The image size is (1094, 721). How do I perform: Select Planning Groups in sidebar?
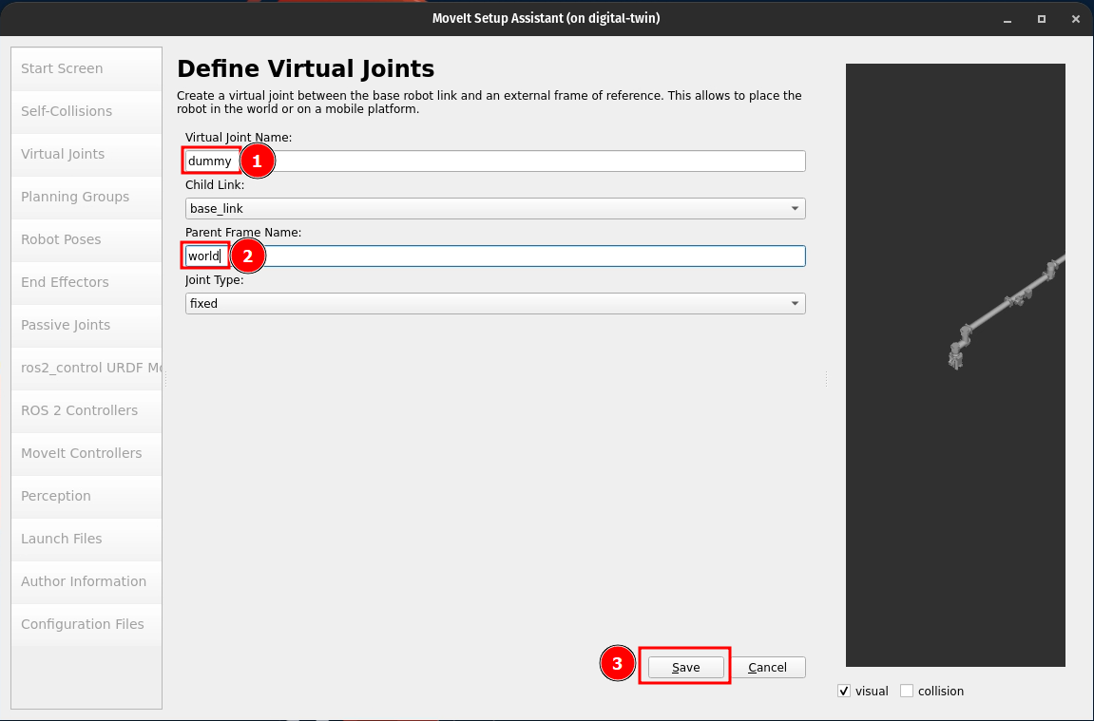click(x=75, y=197)
